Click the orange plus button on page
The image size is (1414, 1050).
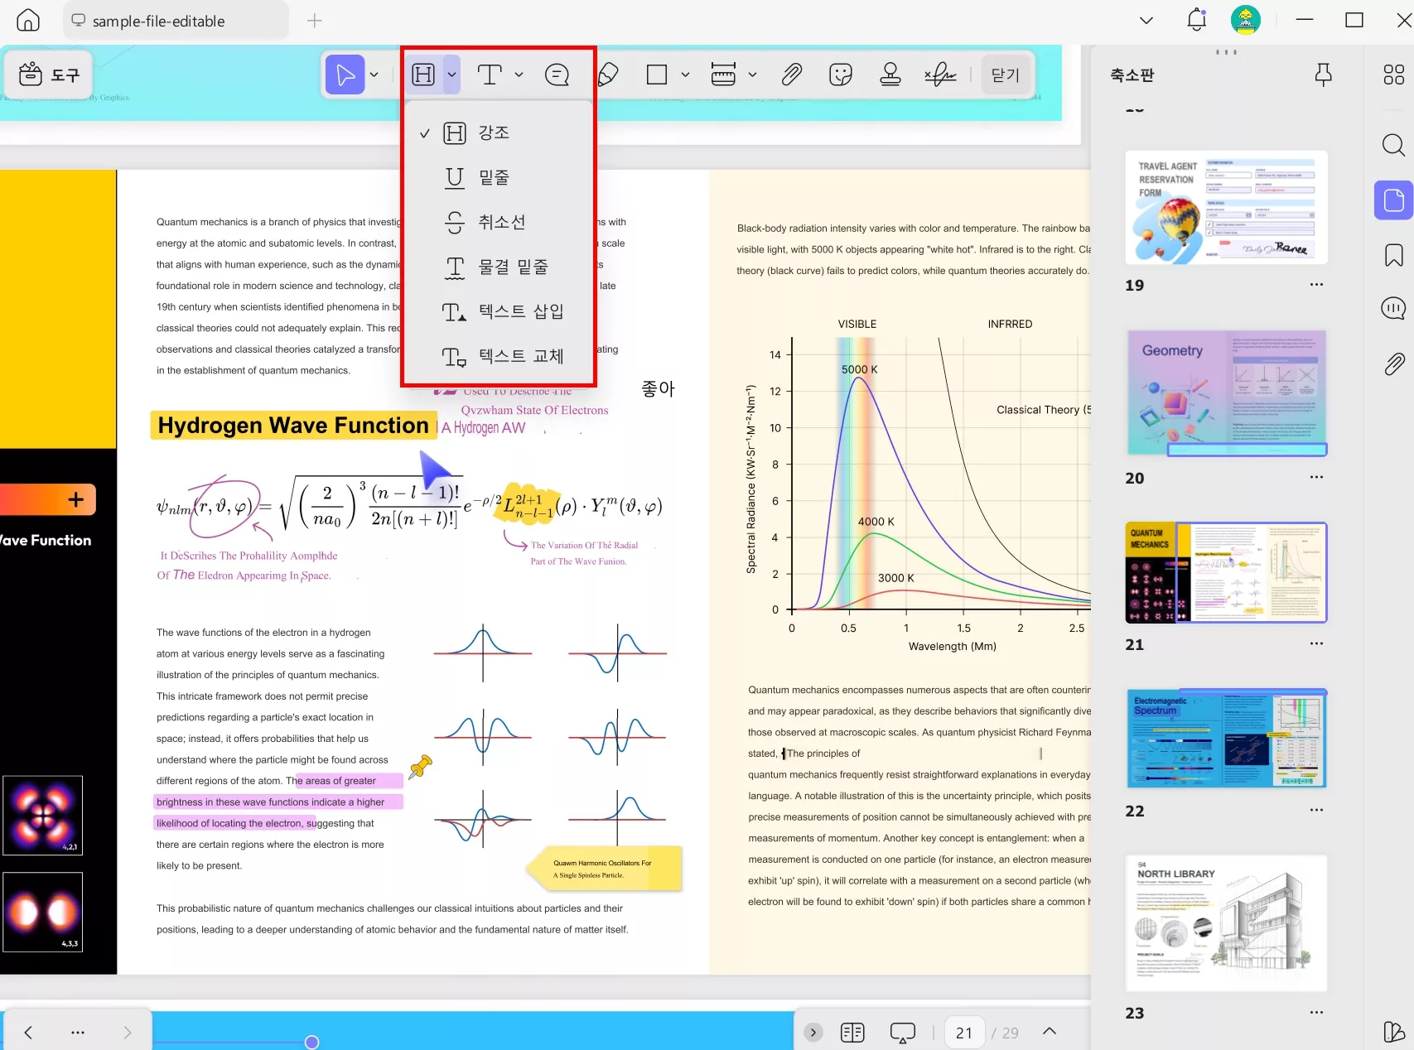coord(75,499)
